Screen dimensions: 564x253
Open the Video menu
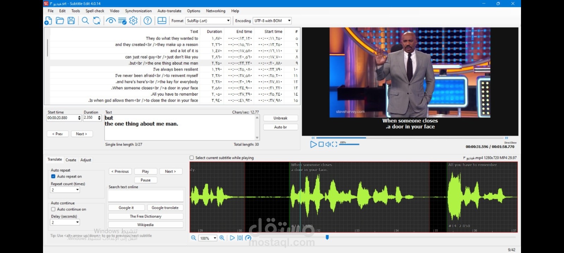click(115, 11)
